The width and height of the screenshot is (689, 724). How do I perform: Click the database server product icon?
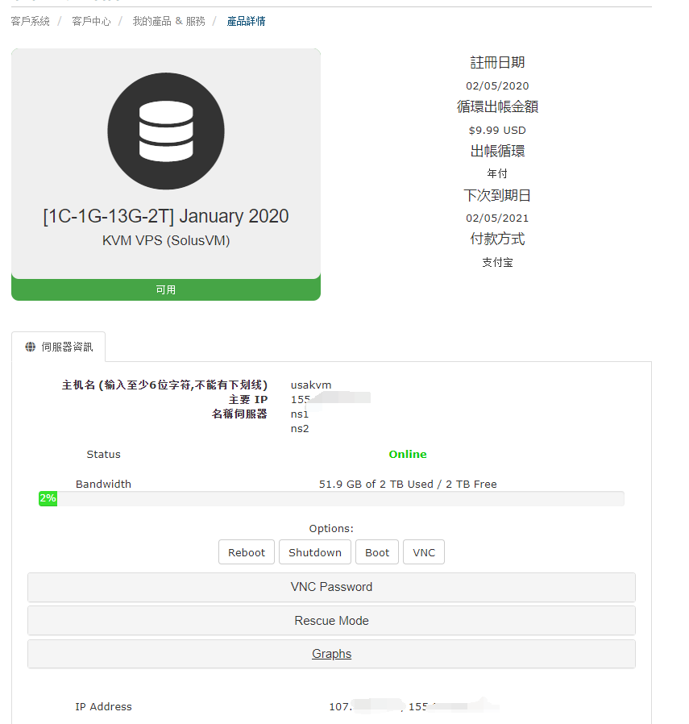pos(166,131)
